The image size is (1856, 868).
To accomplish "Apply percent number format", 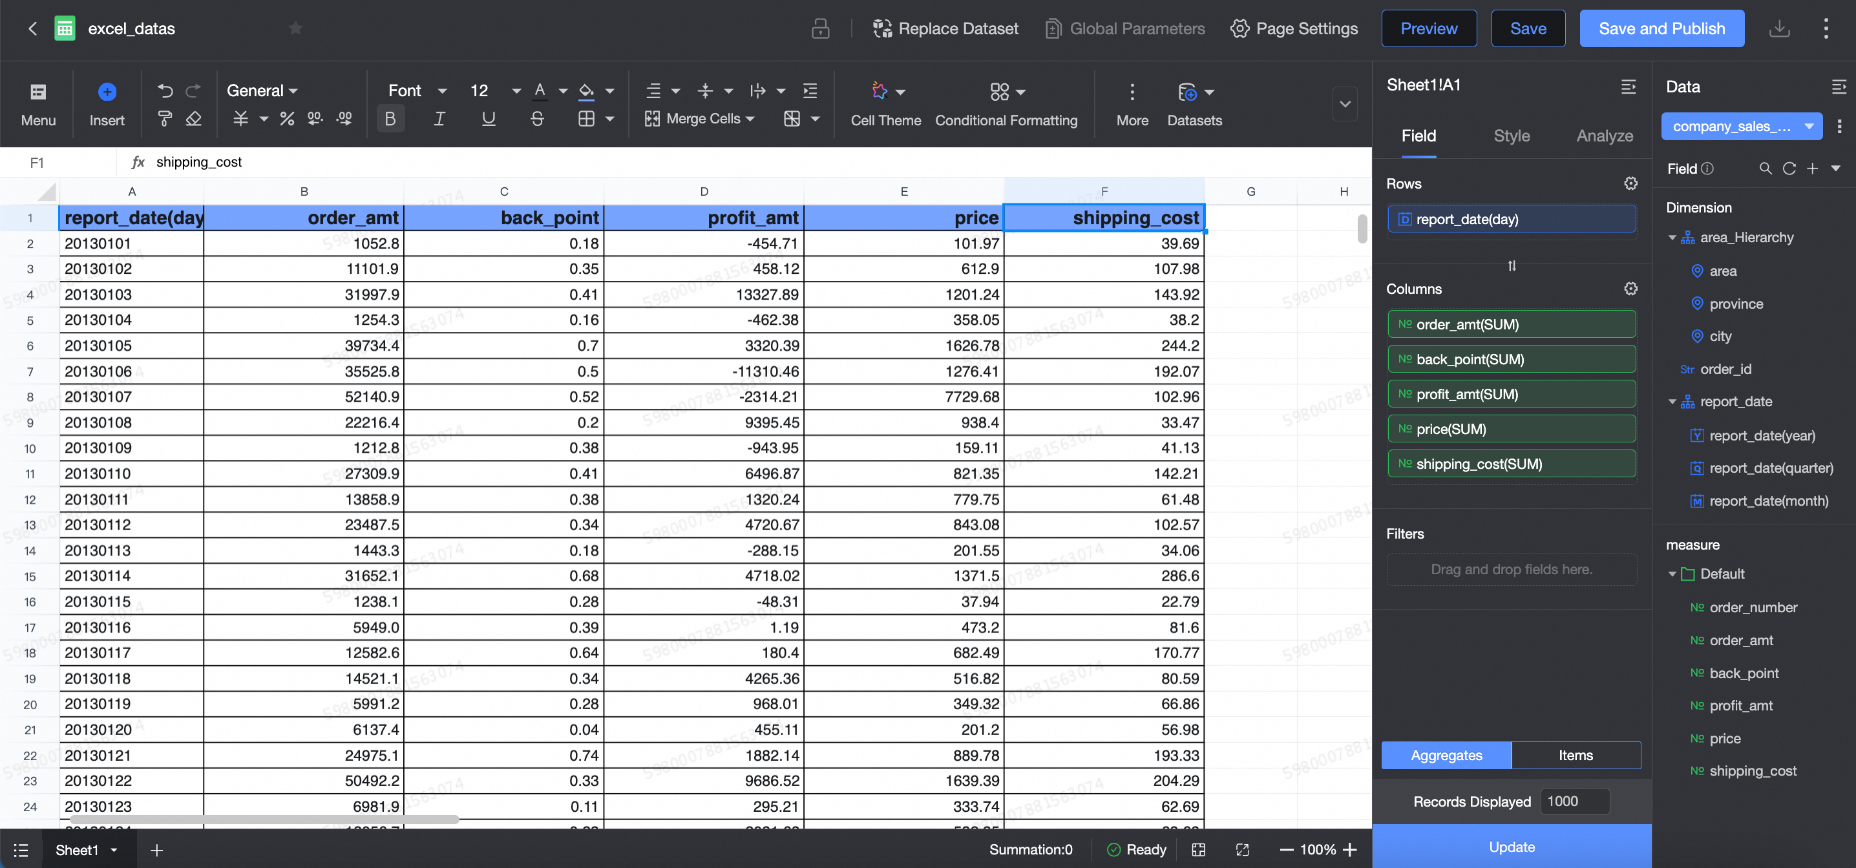I will tap(287, 119).
